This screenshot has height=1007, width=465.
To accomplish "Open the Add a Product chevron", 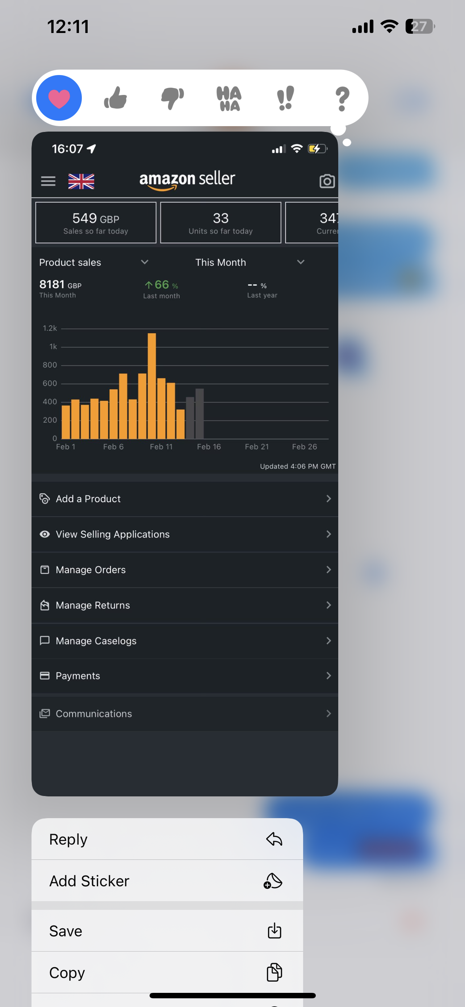I will point(328,498).
